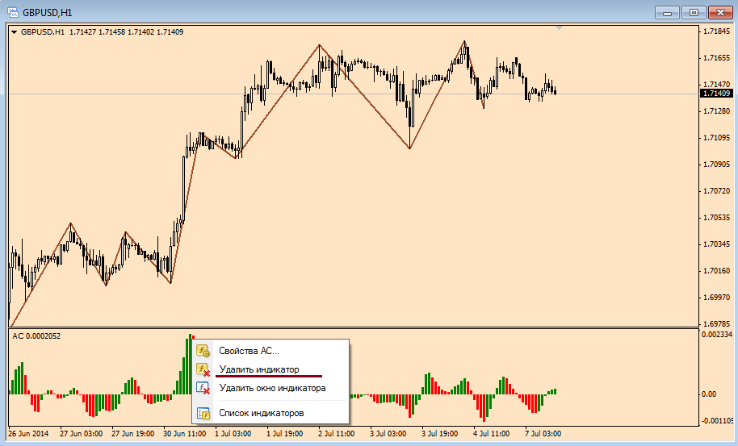The image size is (738, 446).
Task: Click the '2 Jul 11:00' time label
Action: [336, 433]
